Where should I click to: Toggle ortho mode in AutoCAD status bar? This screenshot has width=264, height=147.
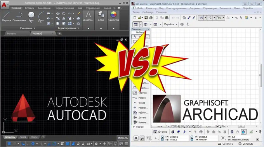tap(28, 144)
